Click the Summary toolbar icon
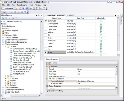Viewport: 124px width, 101px height. 34,8
